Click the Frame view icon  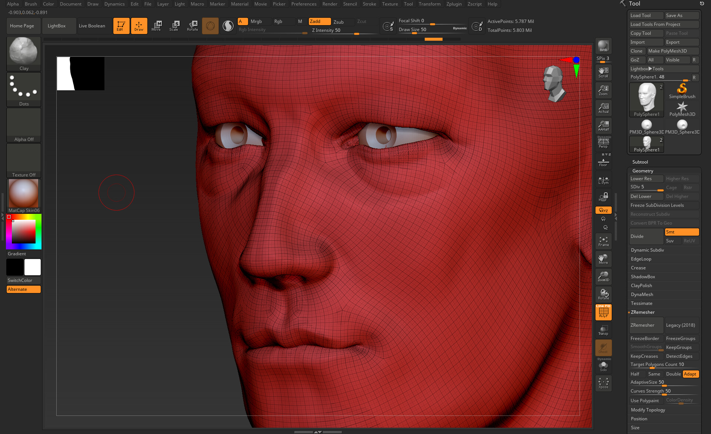[603, 241]
